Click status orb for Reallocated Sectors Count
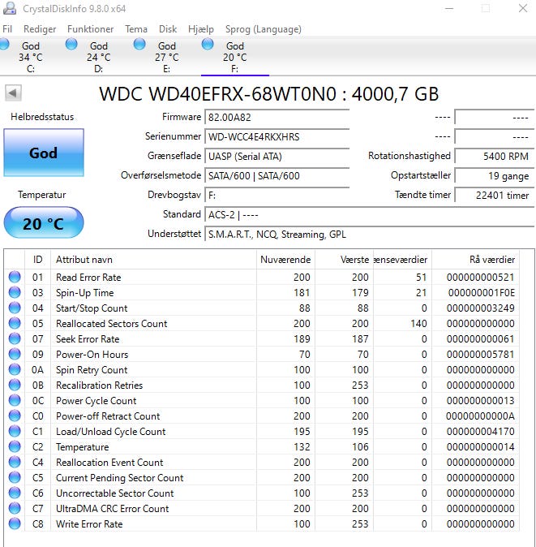This screenshot has height=547, width=536. (x=15, y=324)
